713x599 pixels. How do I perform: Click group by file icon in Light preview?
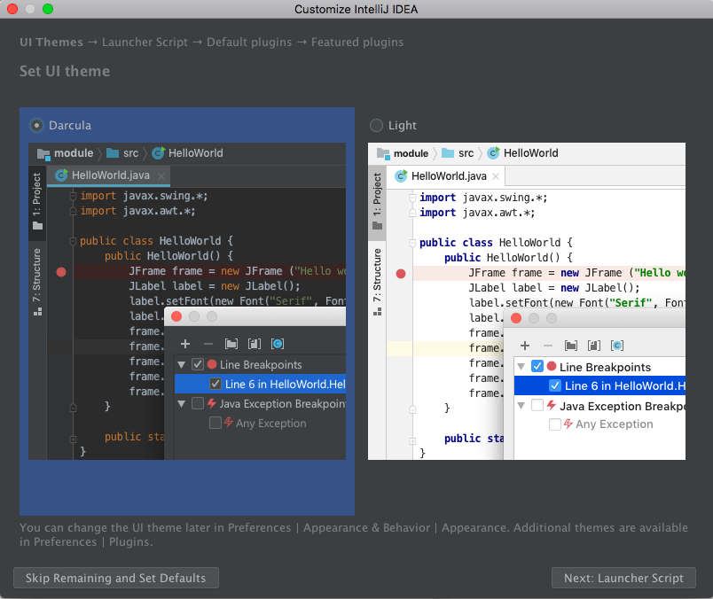[594, 346]
